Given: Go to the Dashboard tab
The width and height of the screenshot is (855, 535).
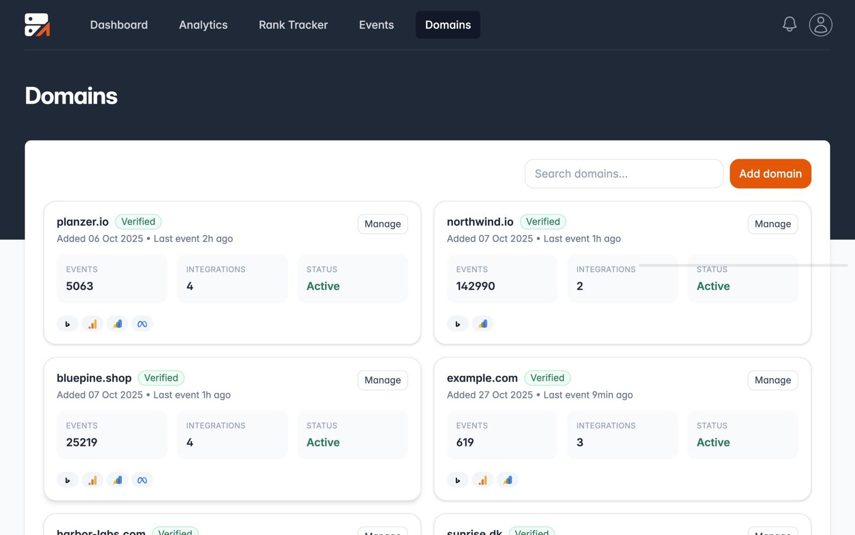Looking at the screenshot, I should click(119, 25).
